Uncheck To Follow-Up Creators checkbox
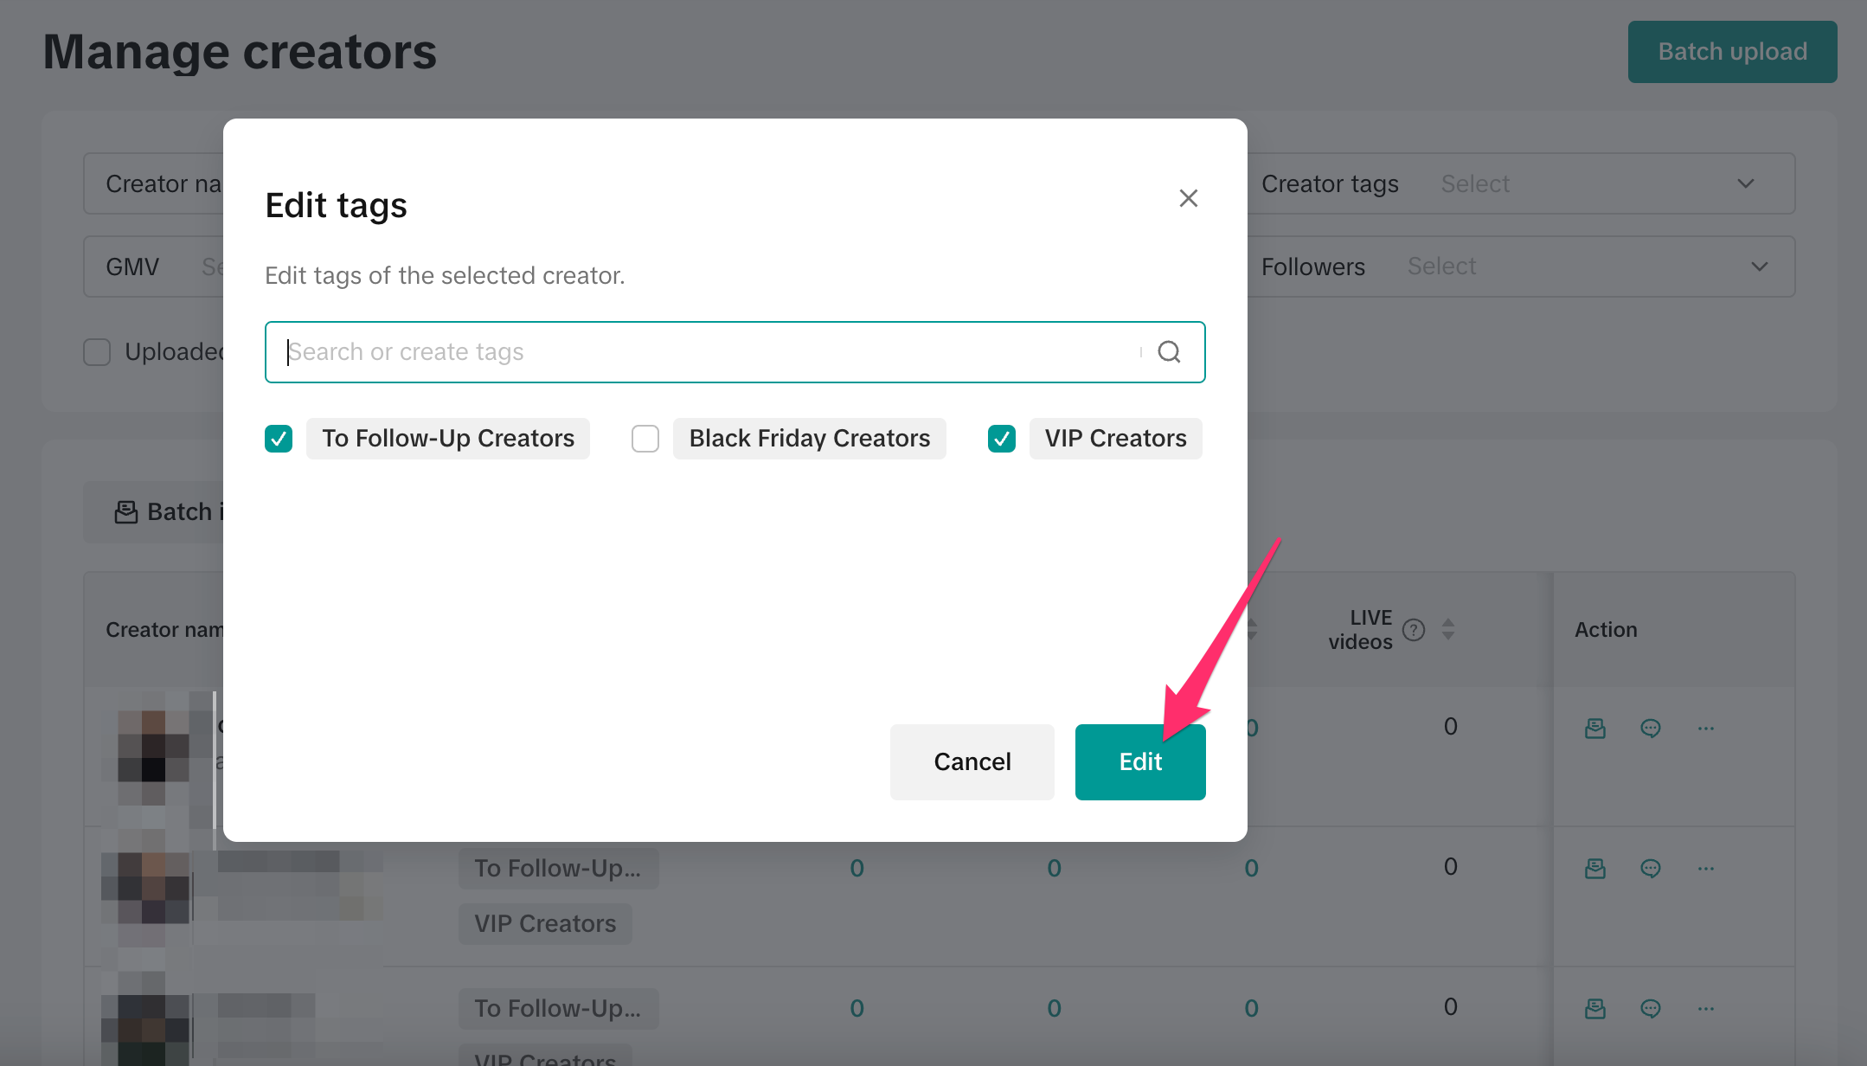 point(279,439)
